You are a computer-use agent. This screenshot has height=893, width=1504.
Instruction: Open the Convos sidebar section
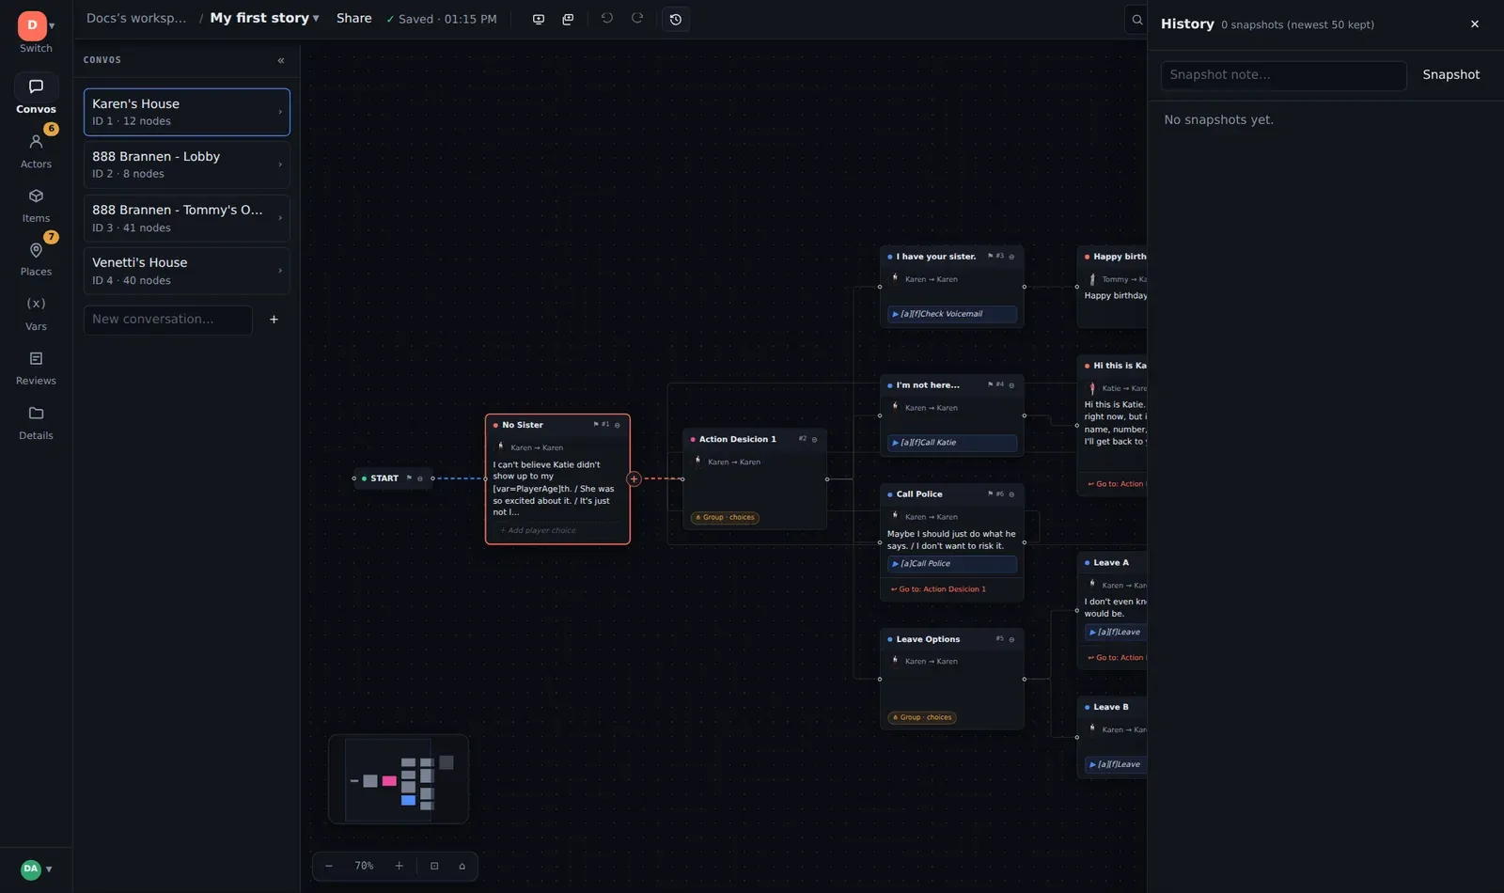coord(36,95)
